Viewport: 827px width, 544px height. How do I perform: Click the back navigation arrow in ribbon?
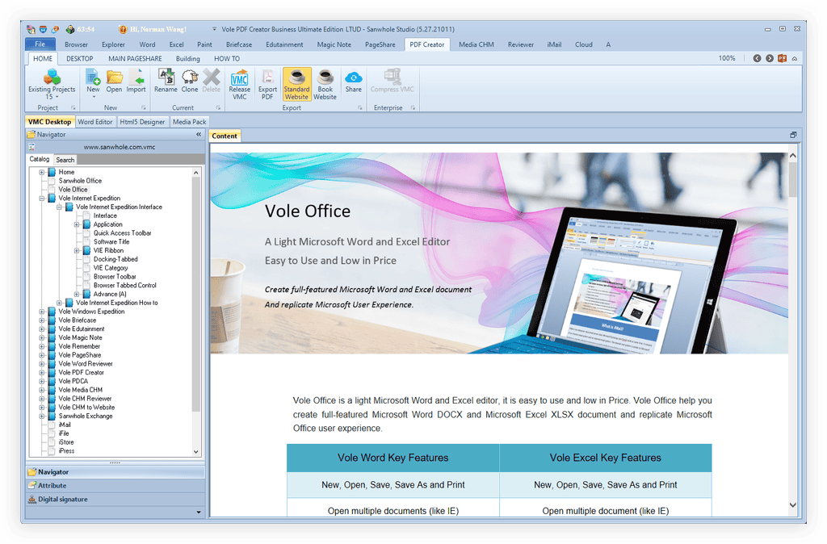(x=757, y=58)
